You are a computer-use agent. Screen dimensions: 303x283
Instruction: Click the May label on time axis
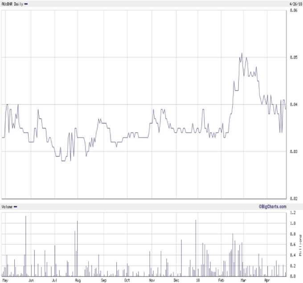point(6,280)
